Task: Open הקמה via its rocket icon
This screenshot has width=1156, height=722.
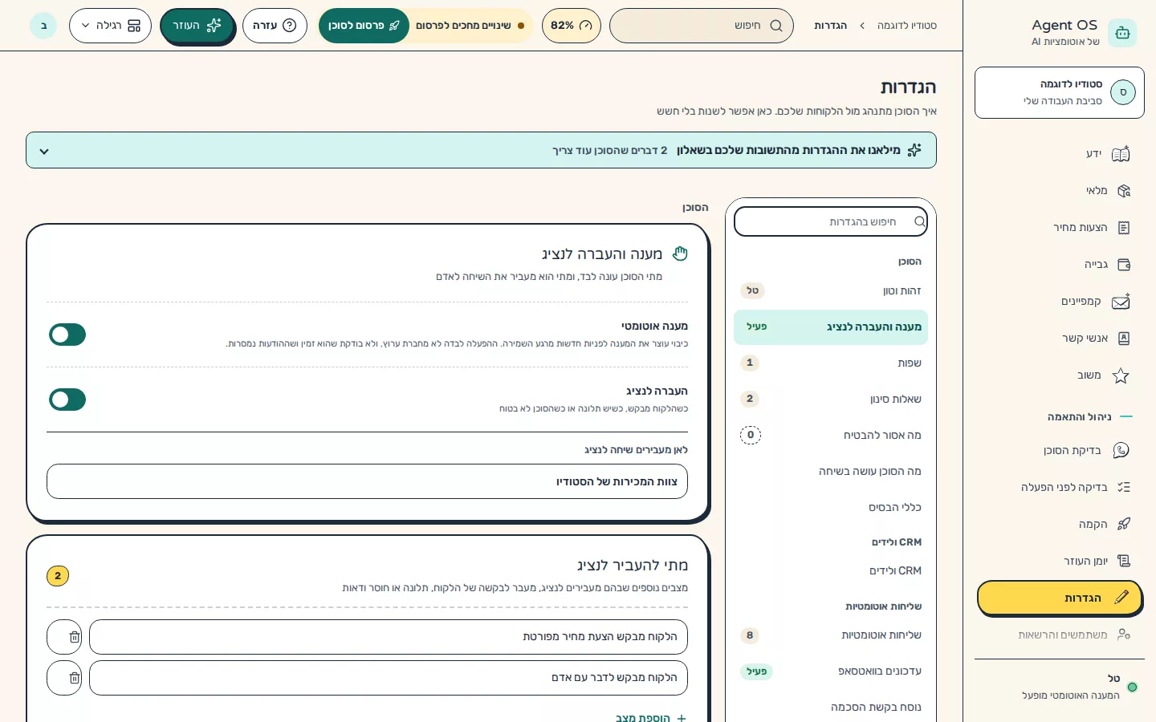Action: (1123, 525)
